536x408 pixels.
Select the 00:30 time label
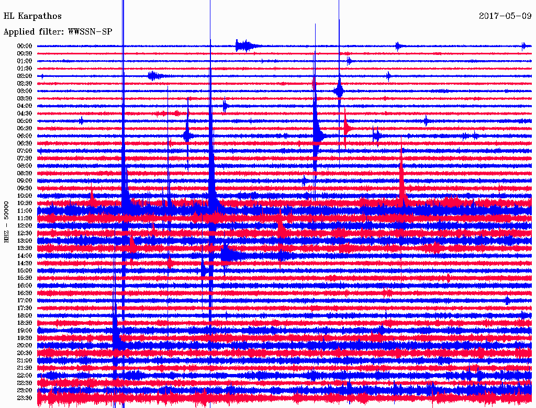point(25,54)
